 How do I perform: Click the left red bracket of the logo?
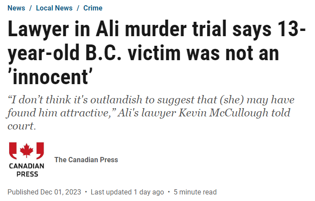click(13, 150)
